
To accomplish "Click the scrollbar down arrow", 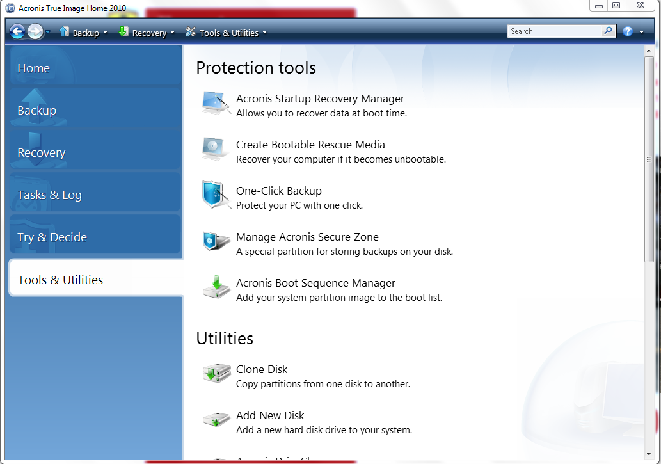I will pos(649,454).
